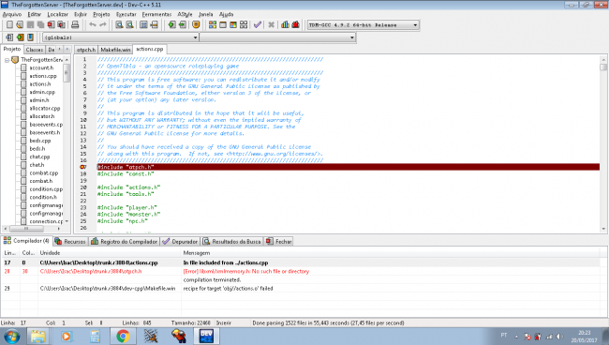The width and height of the screenshot is (609, 345).
Task: Switch to the otpch.h editor tab
Action: point(85,50)
